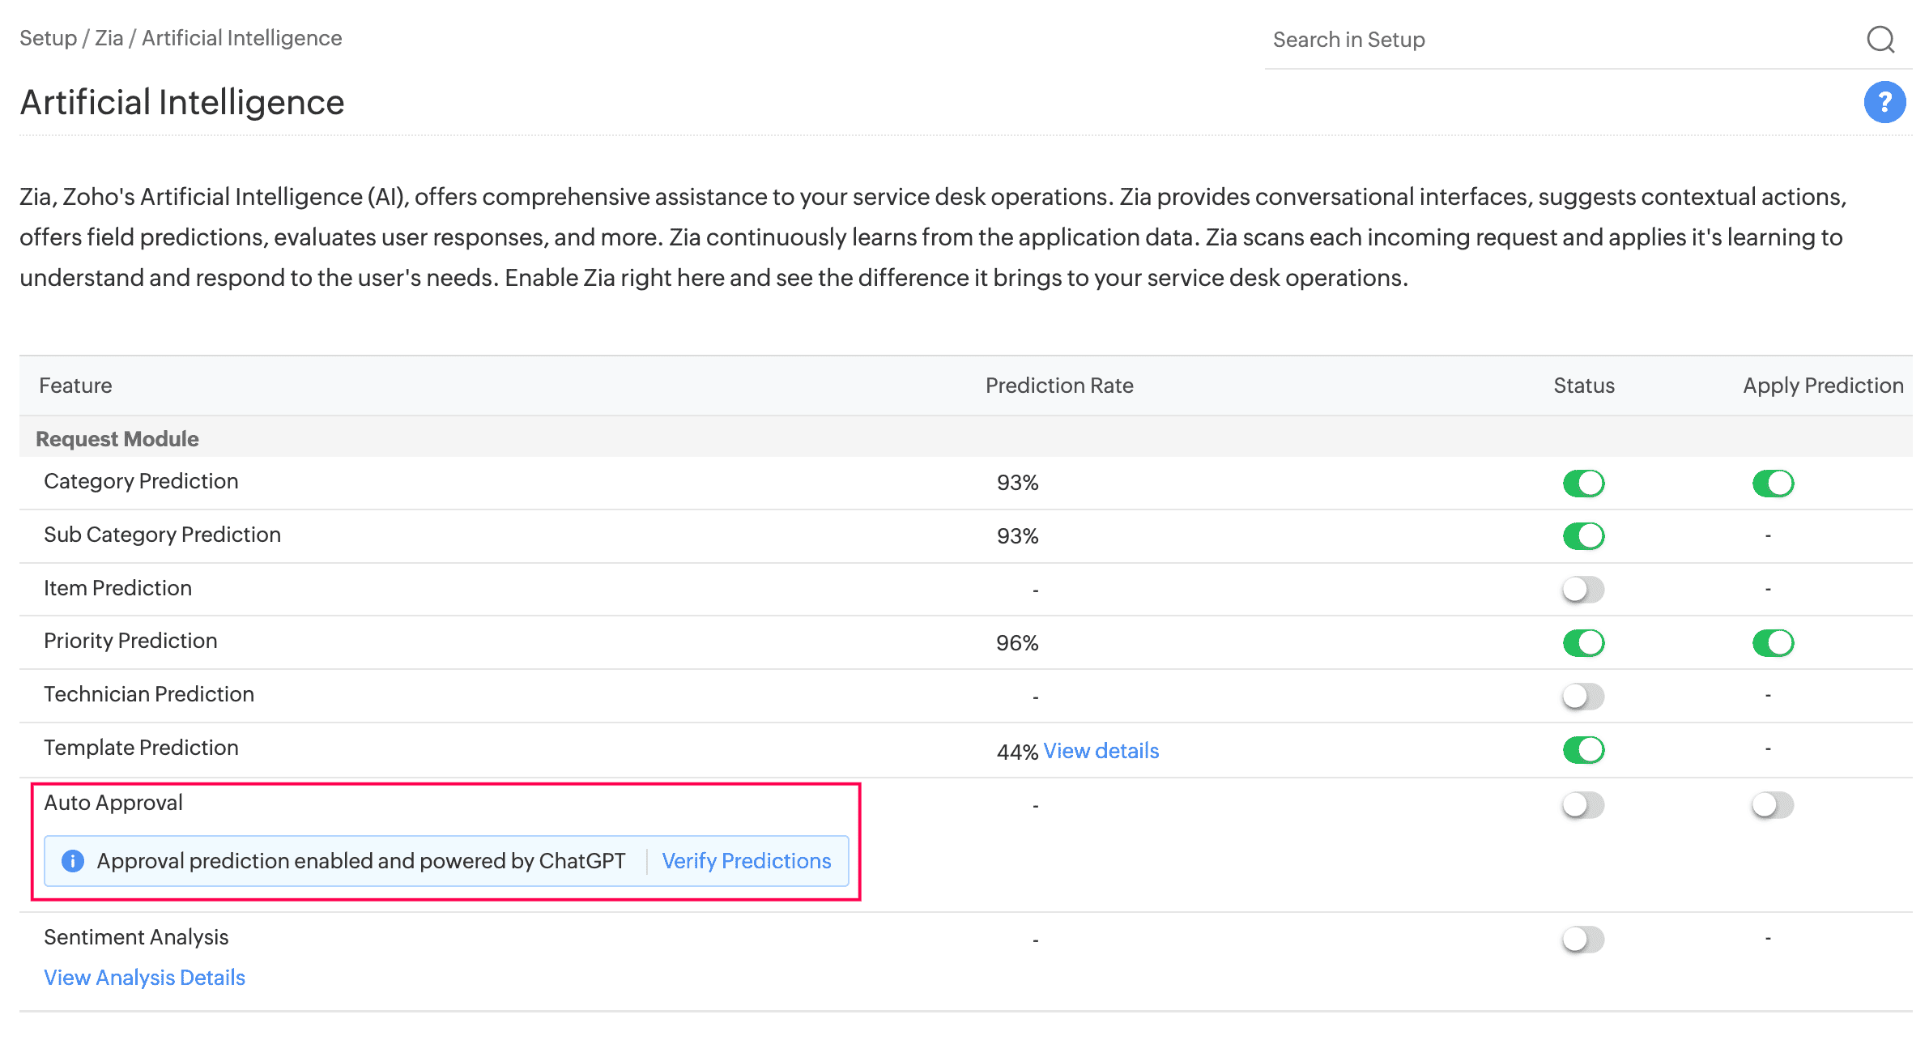The height and width of the screenshot is (1053, 1929).
Task: Open the blue help question icon
Action: (x=1884, y=102)
